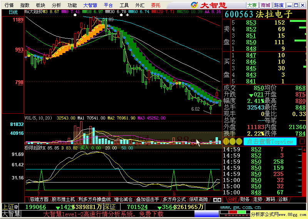The width and height of the screenshot is (308, 219).
Task: Click the 点击查看Topview button
Action: (x=270, y=141)
